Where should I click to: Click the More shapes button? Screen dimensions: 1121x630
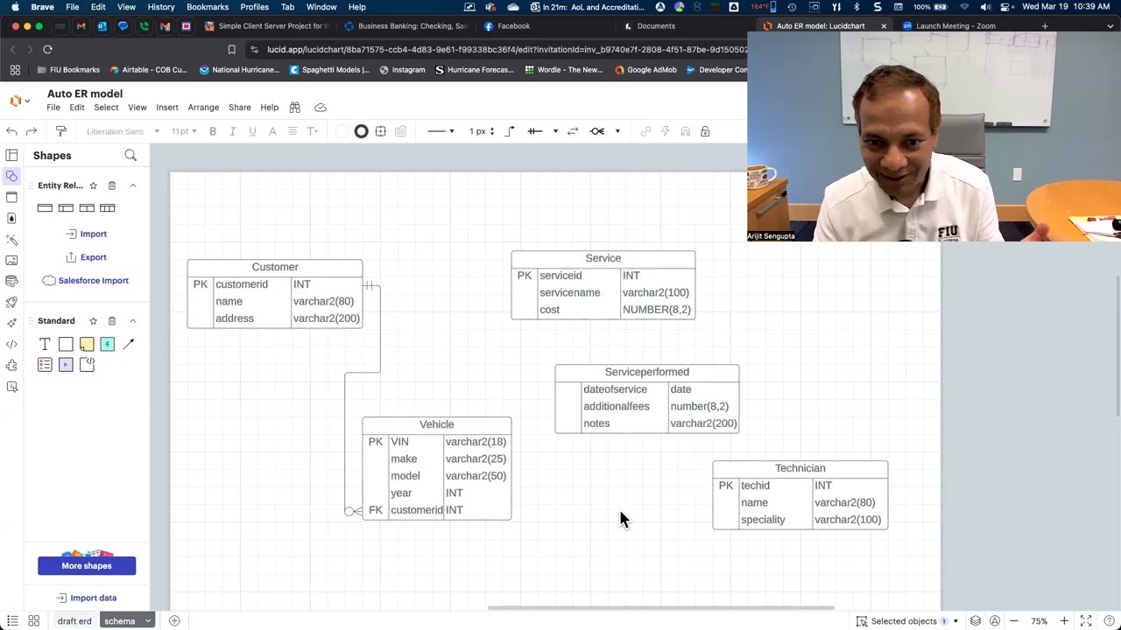pos(87,565)
